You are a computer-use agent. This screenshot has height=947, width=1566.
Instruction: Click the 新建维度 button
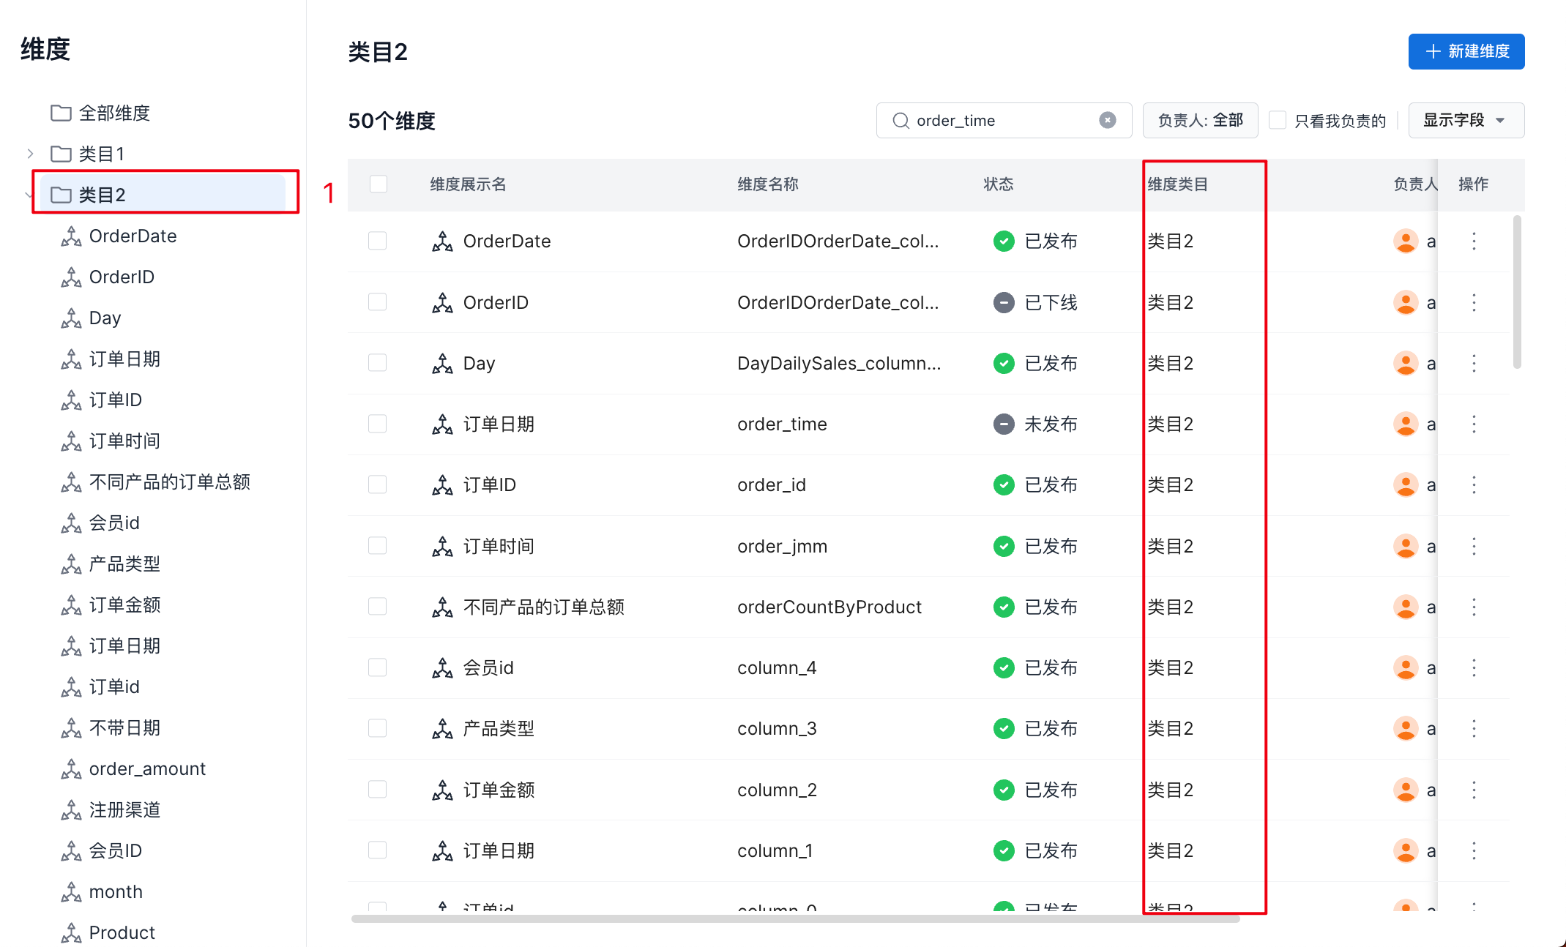1466,51
